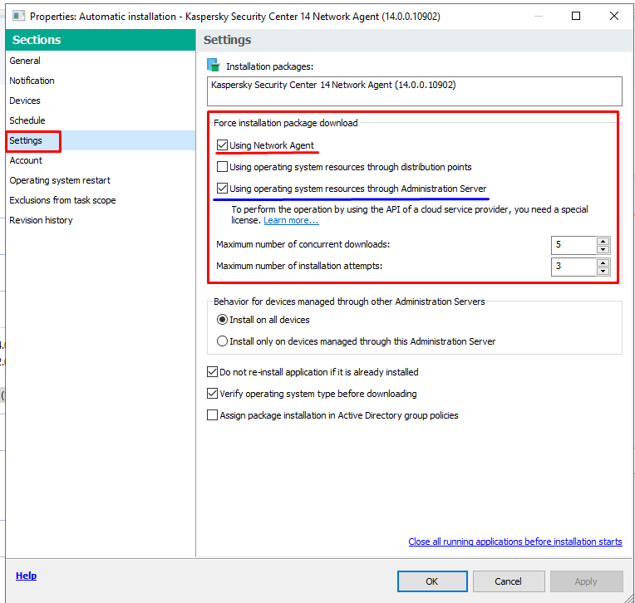Viewport: 635px width, 603px height.
Task: Open the Help link
Action: pyautogui.click(x=26, y=576)
